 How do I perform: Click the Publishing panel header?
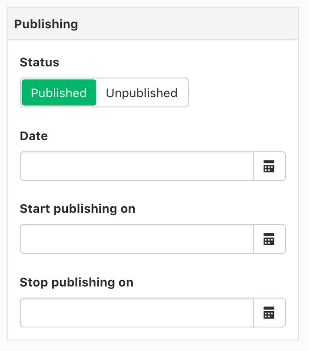(153, 24)
